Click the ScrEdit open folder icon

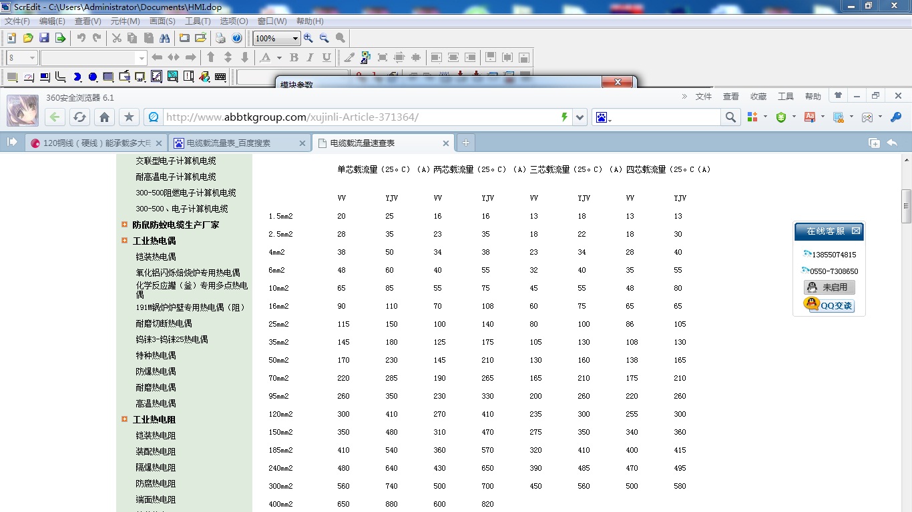[28, 38]
